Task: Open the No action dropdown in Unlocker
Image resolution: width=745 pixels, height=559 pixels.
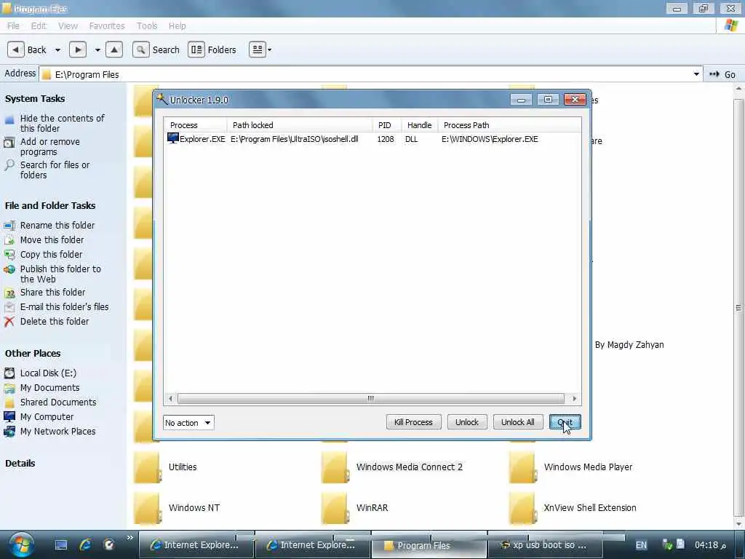Action: pyautogui.click(x=188, y=423)
